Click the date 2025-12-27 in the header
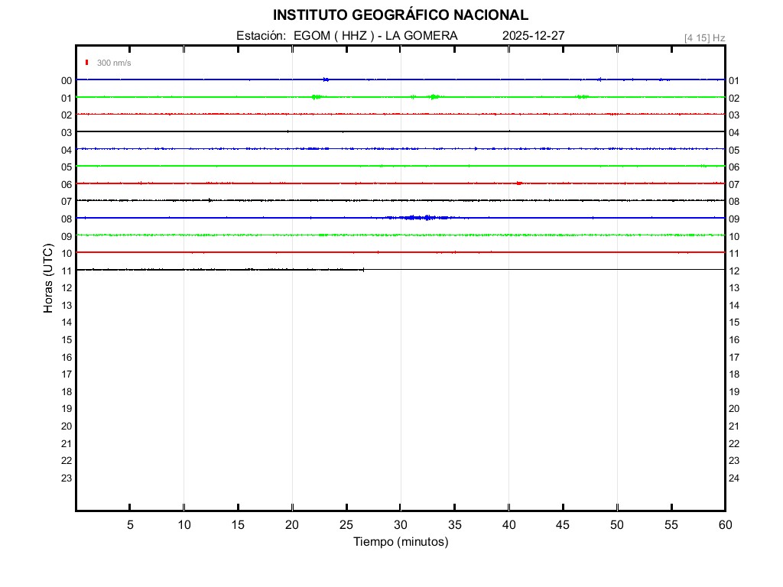783x587 pixels. coord(534,36)
